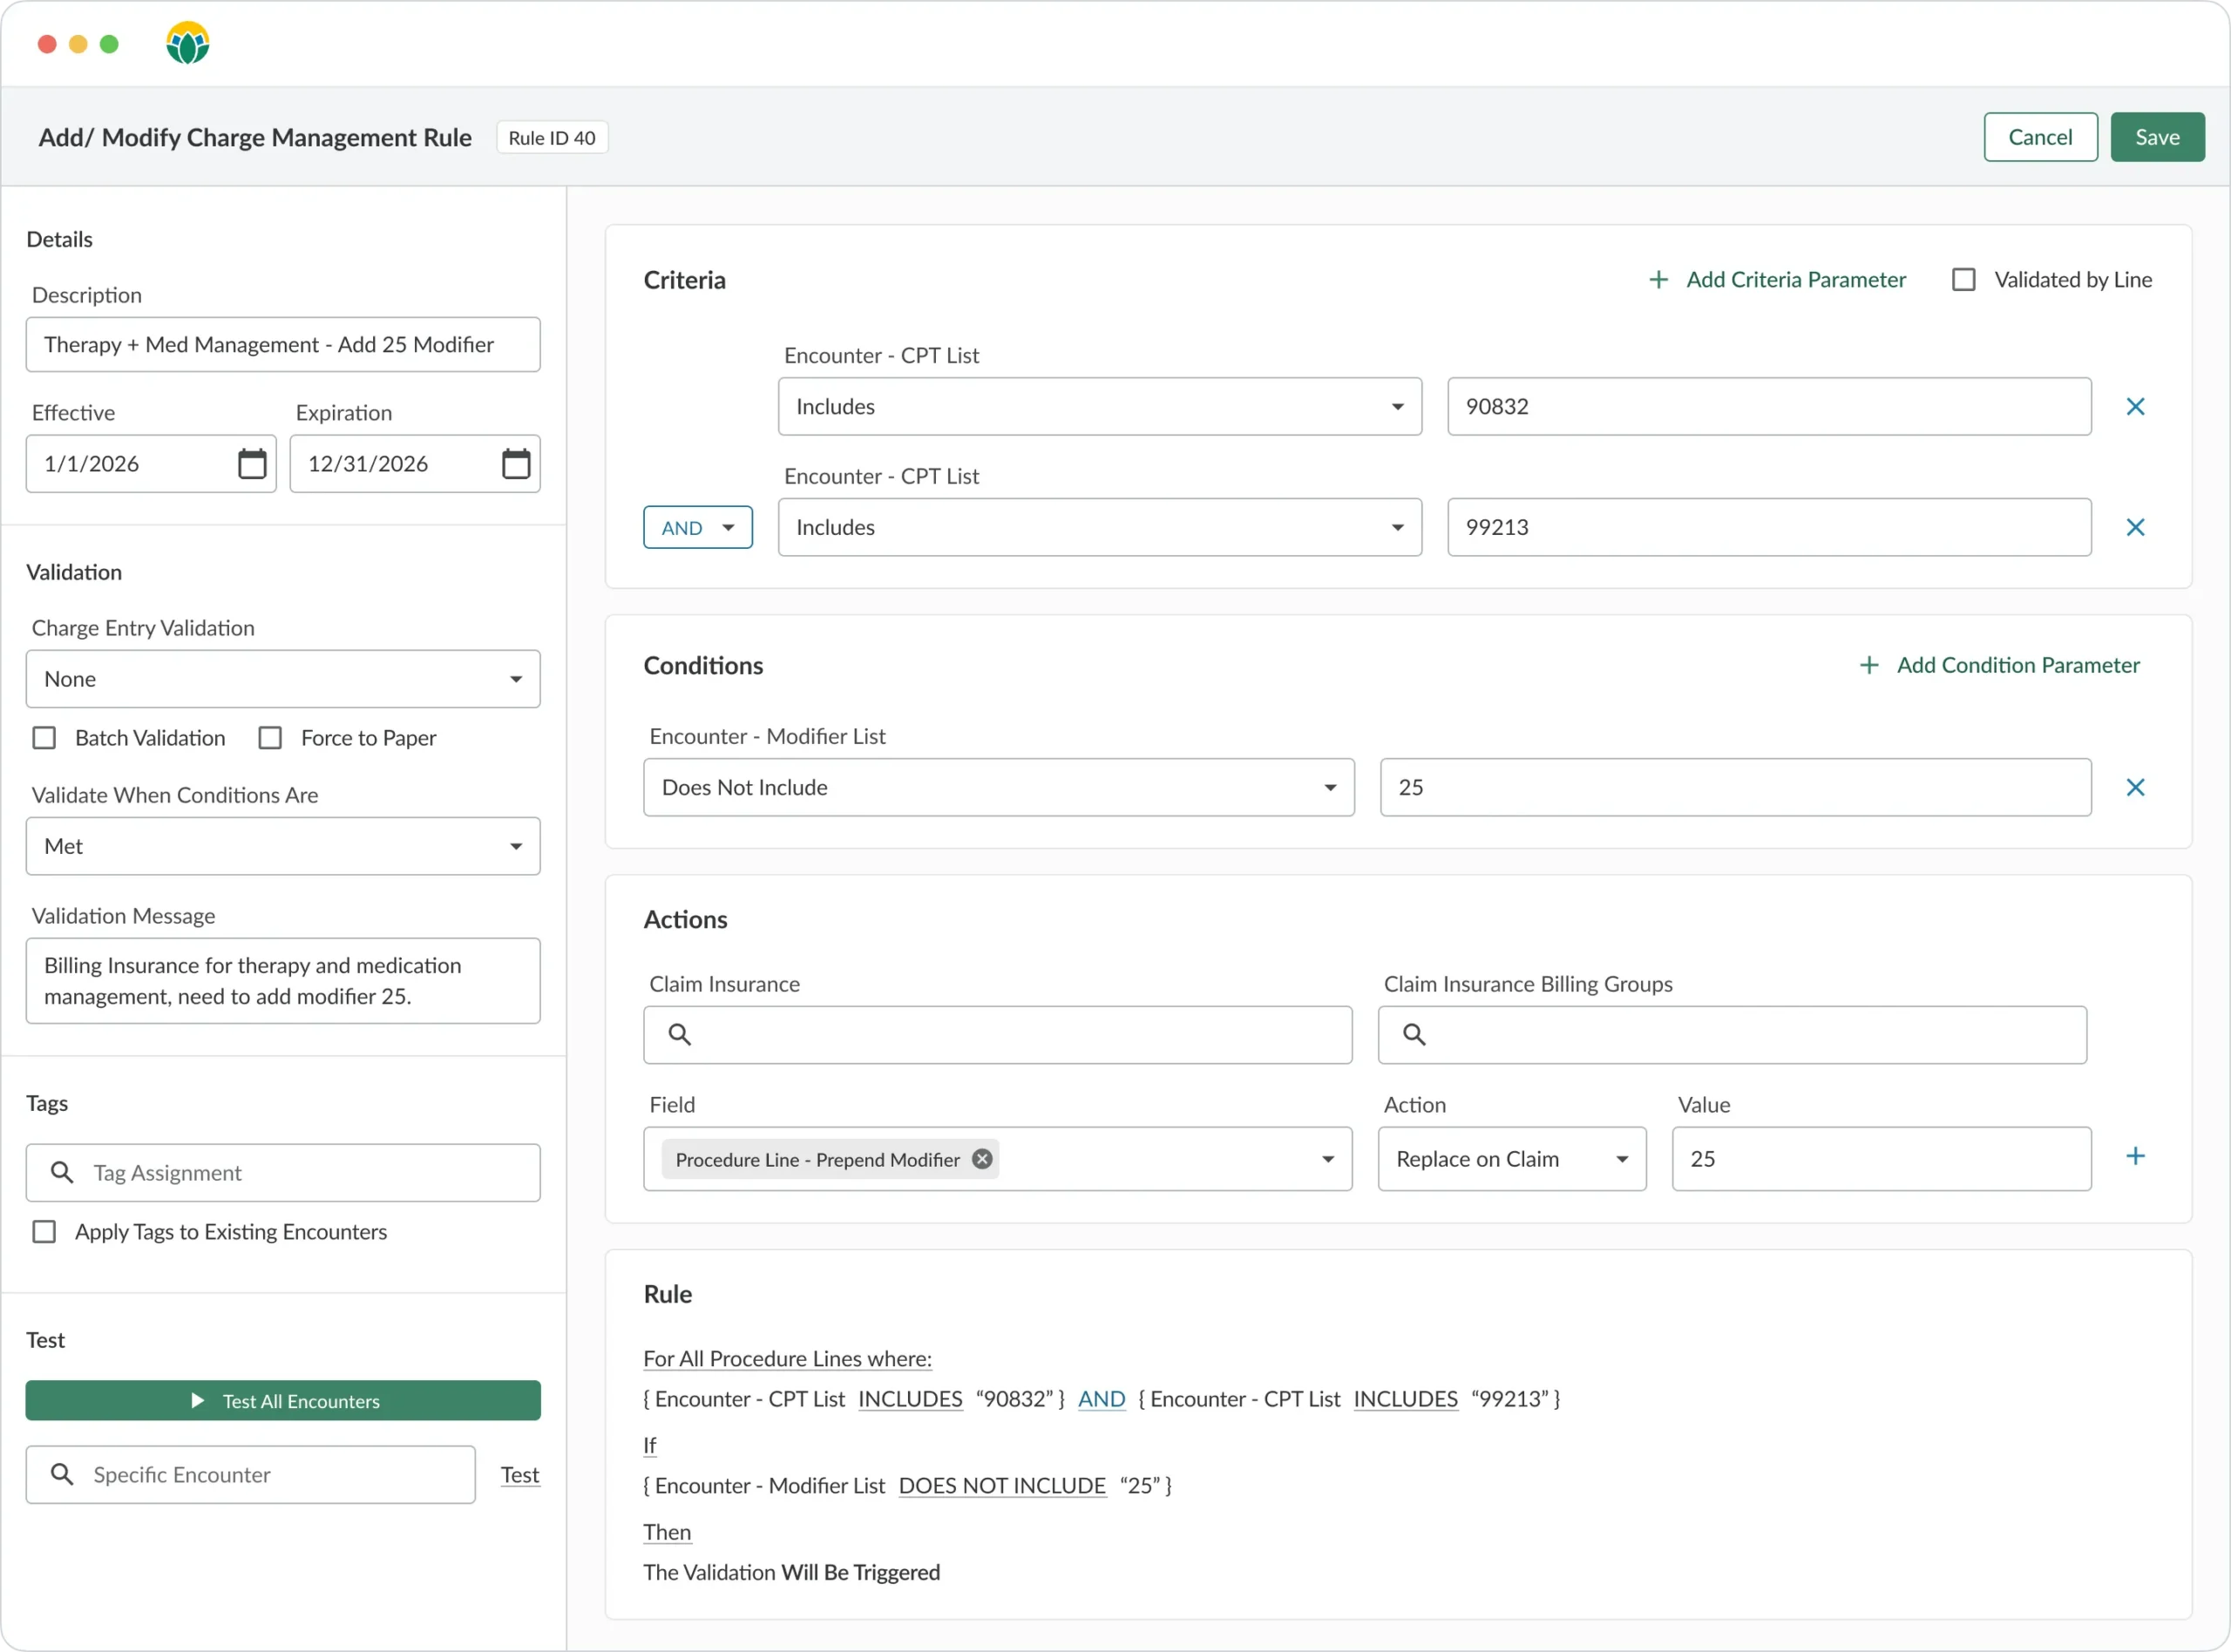2231x1652 pixels.
Task: Run Test All Encounters
Action: (283, 1401)
